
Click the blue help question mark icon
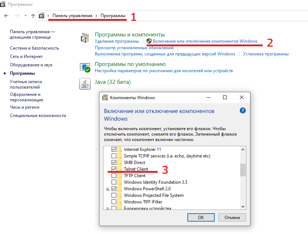tap(243, 110)
